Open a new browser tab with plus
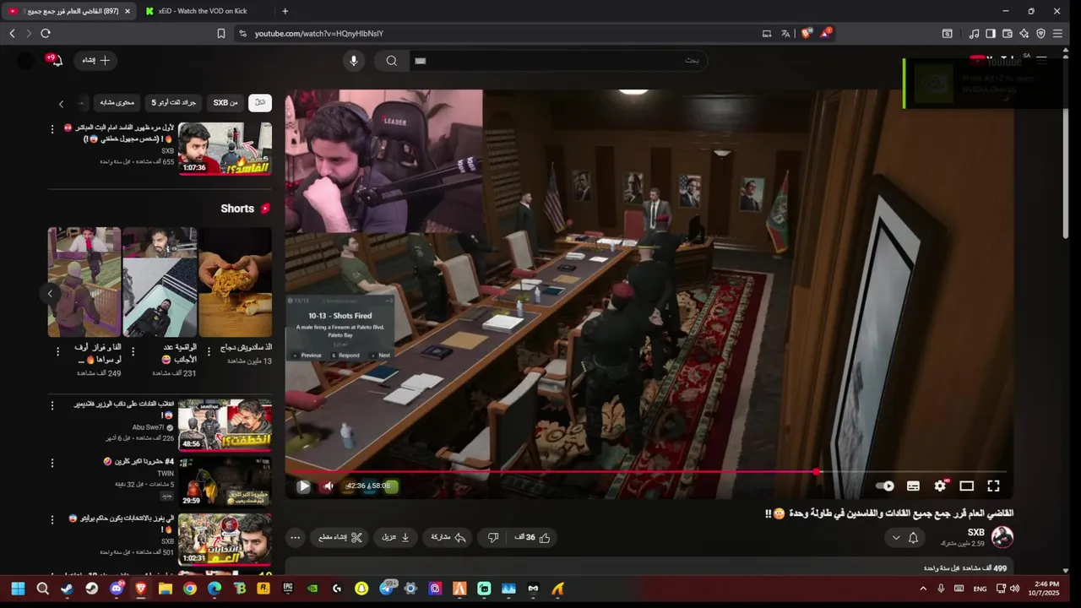1081x608 pixels. coord(285,11)
